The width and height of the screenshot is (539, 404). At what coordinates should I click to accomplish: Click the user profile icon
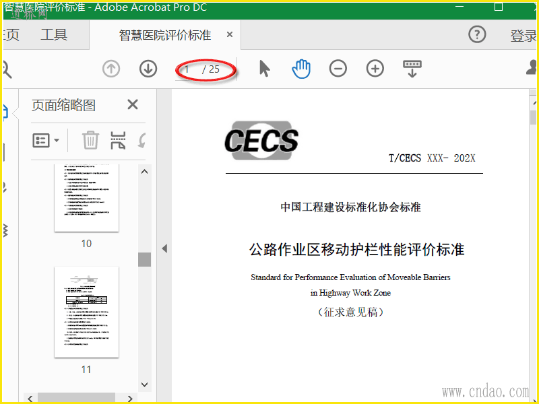(x=531, y=67)
